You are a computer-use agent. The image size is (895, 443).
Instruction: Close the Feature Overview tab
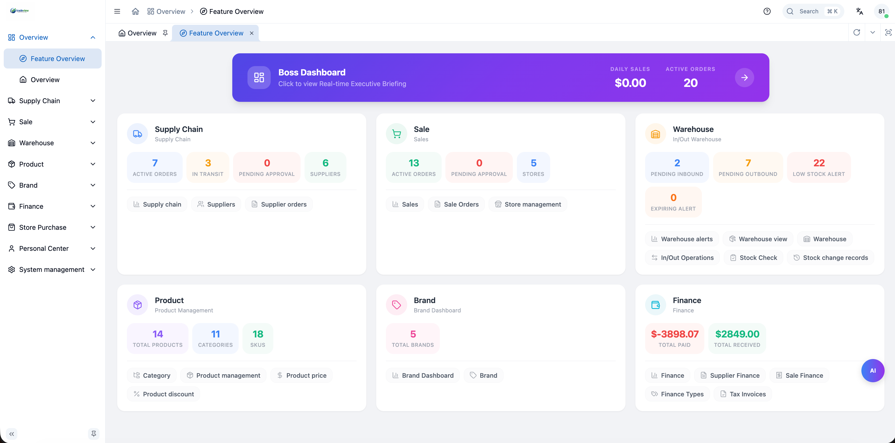coord(251,33)
